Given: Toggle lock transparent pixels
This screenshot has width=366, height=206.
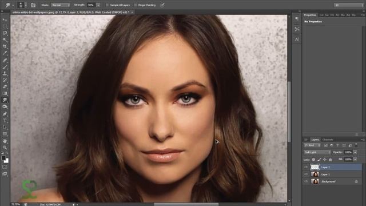Looking at the screenshot, I should 313,160.
